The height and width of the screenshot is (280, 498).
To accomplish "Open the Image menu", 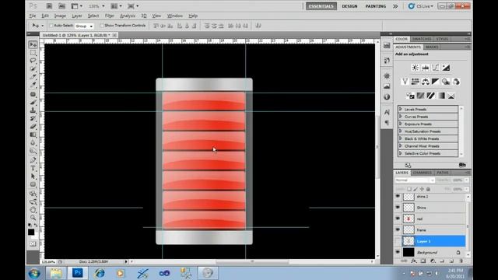I will (60, 16).
